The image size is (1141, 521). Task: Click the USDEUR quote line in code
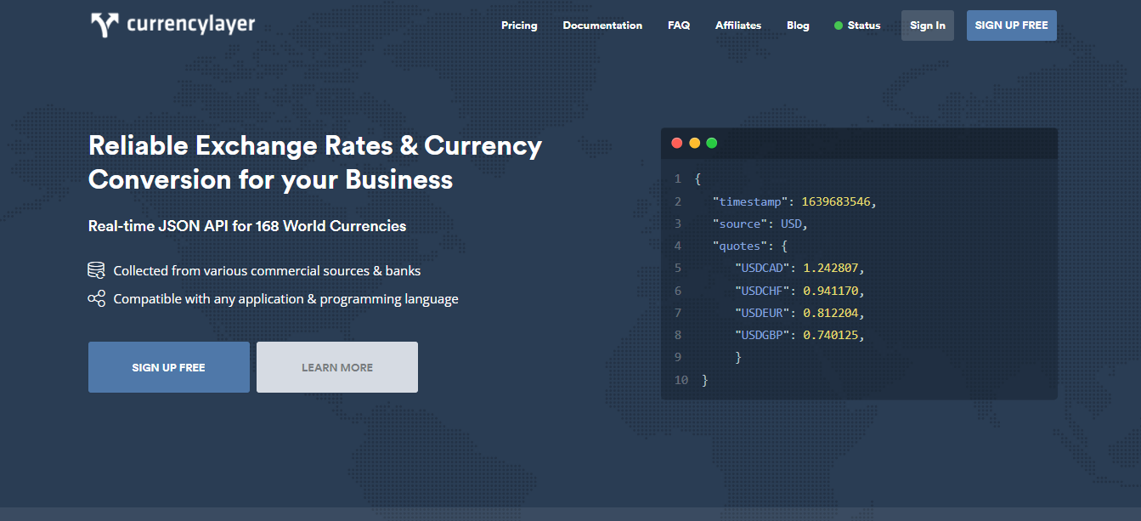(x=799, y=313)
